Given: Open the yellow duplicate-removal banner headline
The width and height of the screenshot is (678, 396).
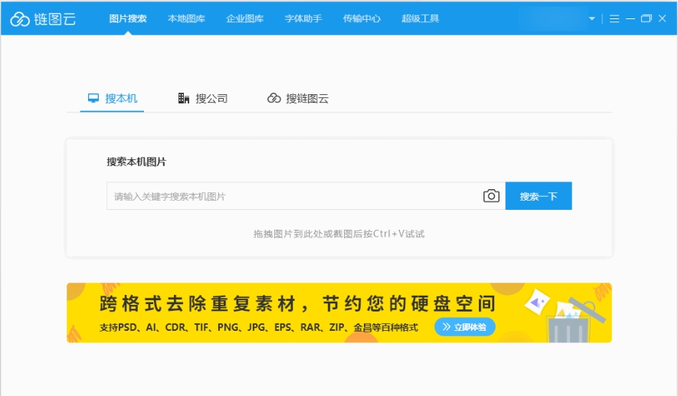Looking at the screenshot, I should coord(297,304).
